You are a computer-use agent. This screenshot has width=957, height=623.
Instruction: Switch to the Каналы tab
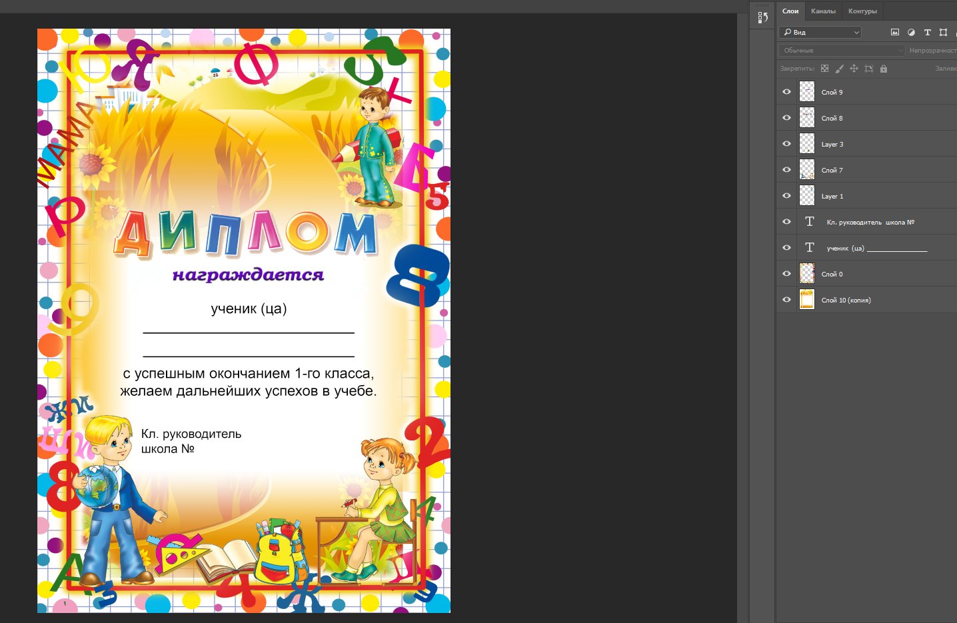[823, 11]
